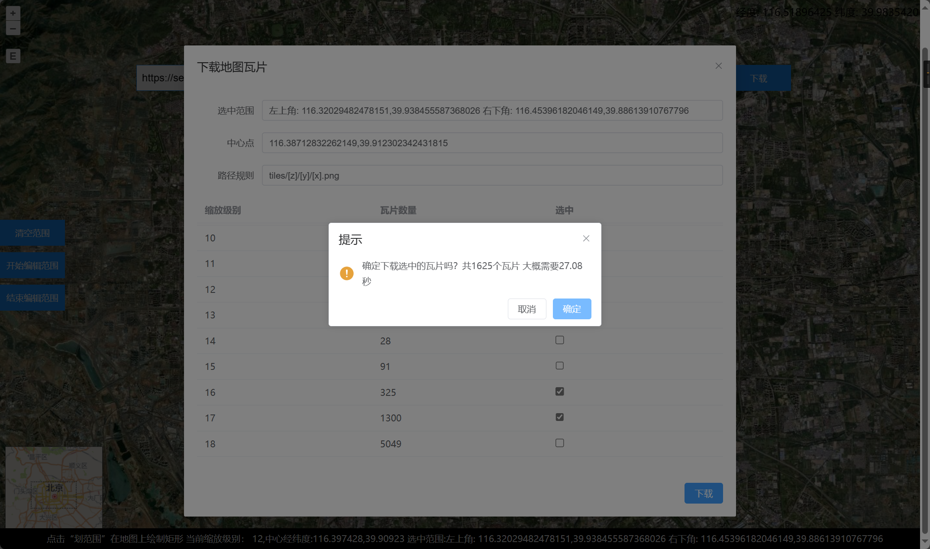Viewport: 930px width, 549px height.
Task: Confirm download with 确定 button
Action: (572, 309)
